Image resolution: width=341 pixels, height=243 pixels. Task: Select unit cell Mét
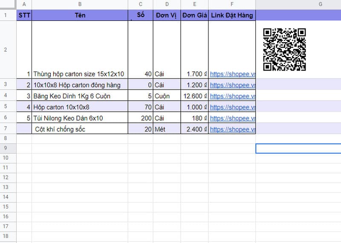tap(167, 129)
